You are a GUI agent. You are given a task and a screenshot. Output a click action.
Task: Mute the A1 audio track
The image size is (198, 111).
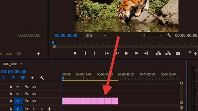(x=34, y=109)
